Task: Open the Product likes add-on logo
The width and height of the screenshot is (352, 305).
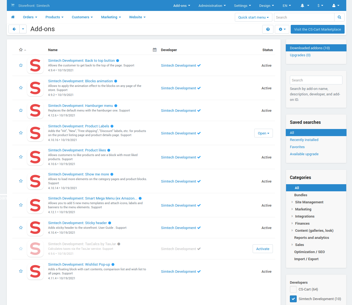Action: 35,157
